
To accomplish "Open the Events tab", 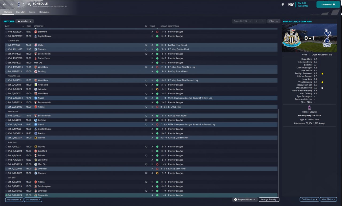I will point(32,12).
